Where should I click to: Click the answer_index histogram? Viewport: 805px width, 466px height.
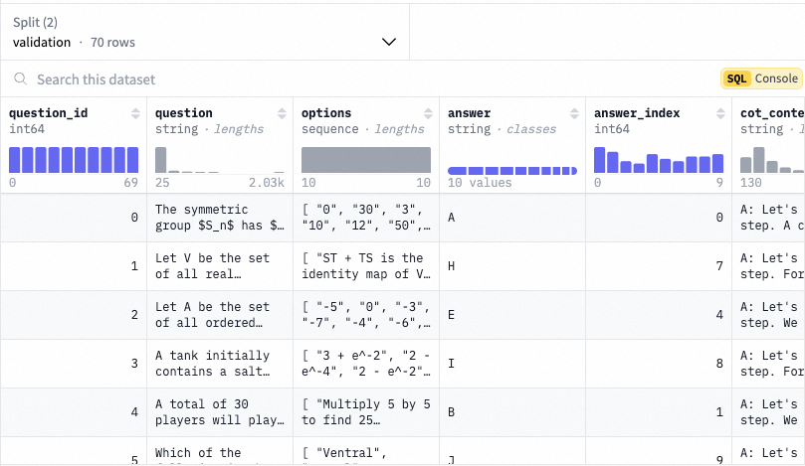tap(659, 161)
